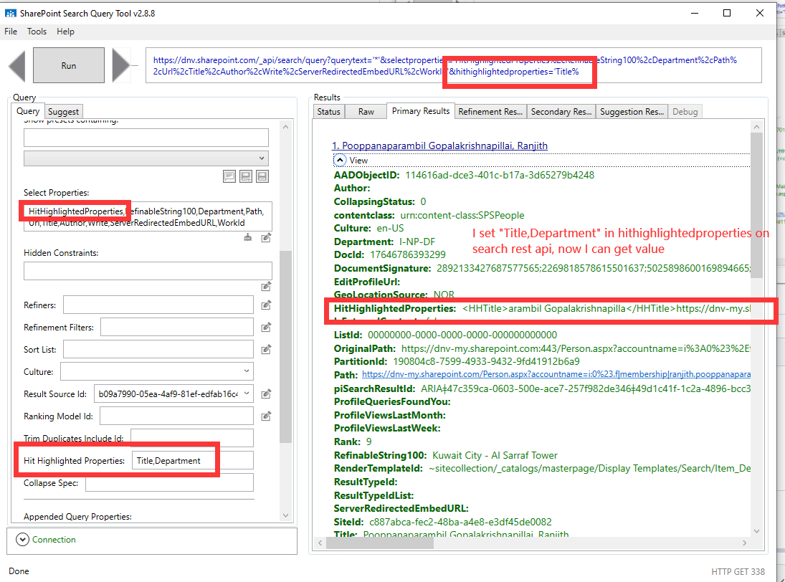Edit Select Properties using the pencil icon
This screenshot has height=582, width=785.
click(x=265, y=237)
